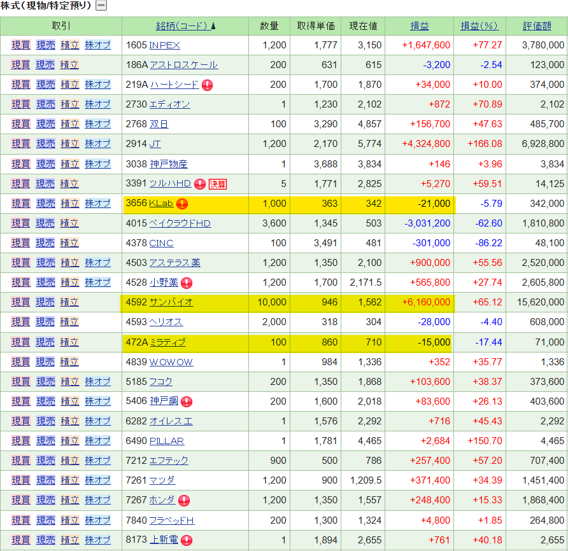Click the alert icon next to 小野薬
Image resolution: width=568 pixels, height=551 pixels.
coord(187,282)
